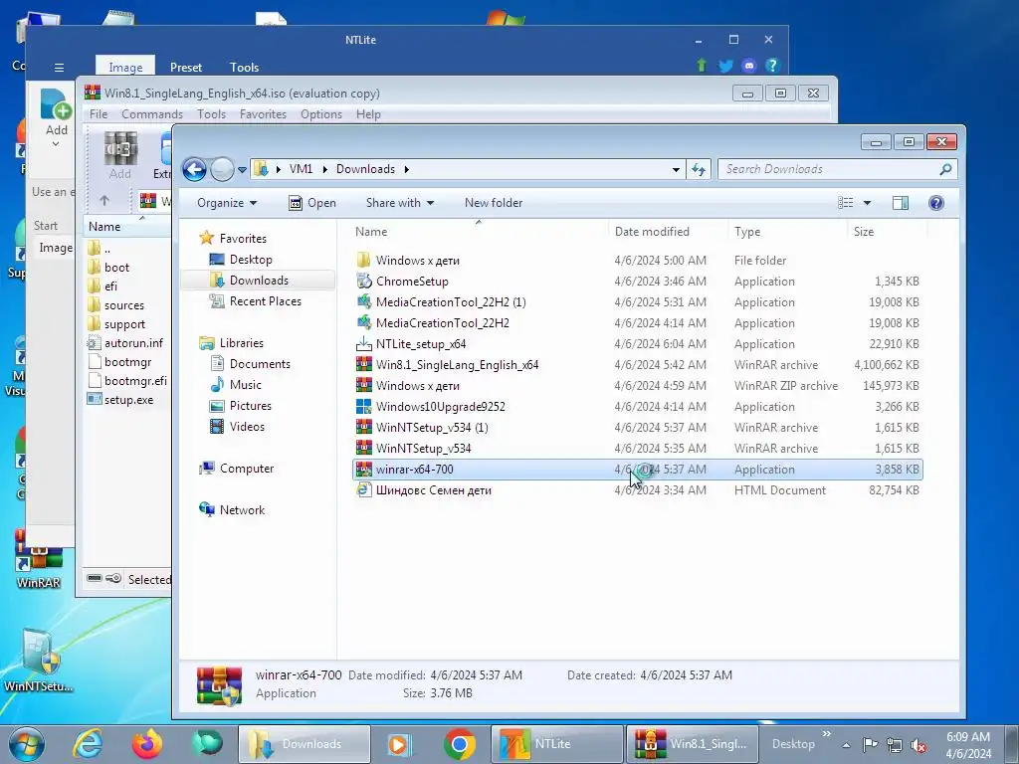
Task: Open File menu in WinRAR window
Action: tap(99, 114)
